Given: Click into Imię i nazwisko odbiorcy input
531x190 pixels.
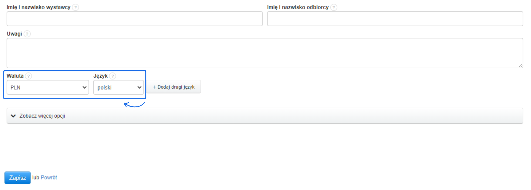Looking at the screenshot, I should coord(395,19).
